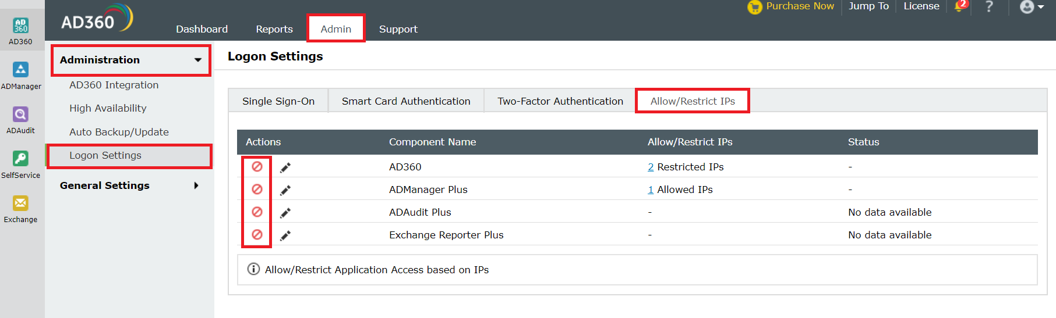1056x318 pixels.
Task: Click the Purchase Now link
Action: tap(800, 6)
